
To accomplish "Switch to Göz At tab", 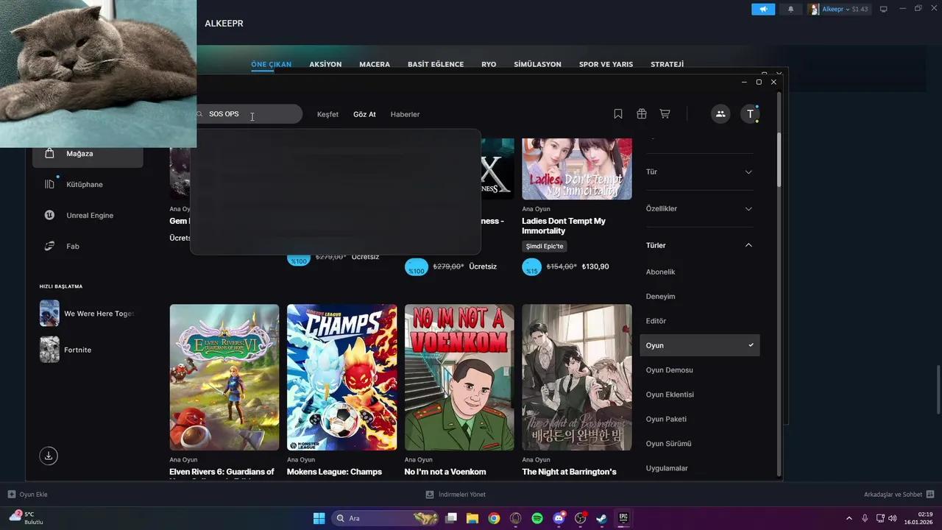I will click(364, 114).
